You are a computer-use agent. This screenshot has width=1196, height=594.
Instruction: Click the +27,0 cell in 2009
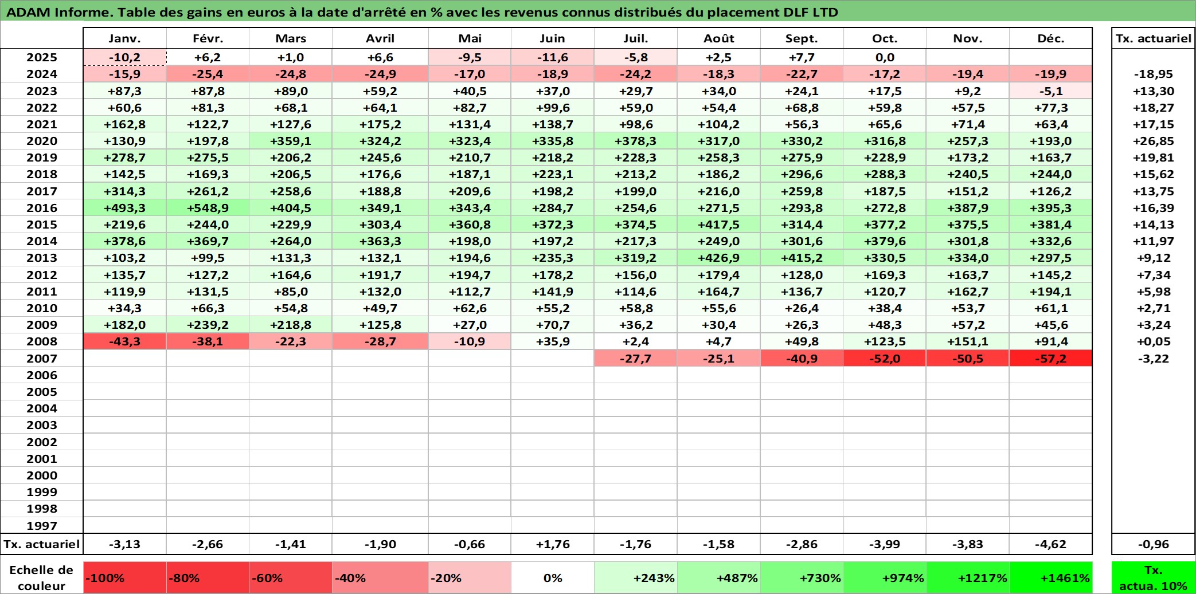(x=470, y=325)
